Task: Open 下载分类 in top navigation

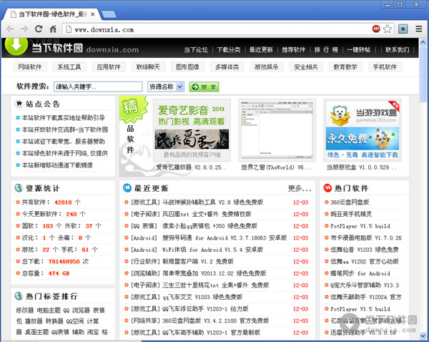Action: 229,49
